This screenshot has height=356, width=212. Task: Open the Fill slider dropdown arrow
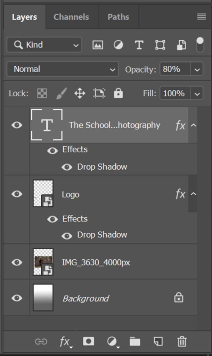coord(197,93)
